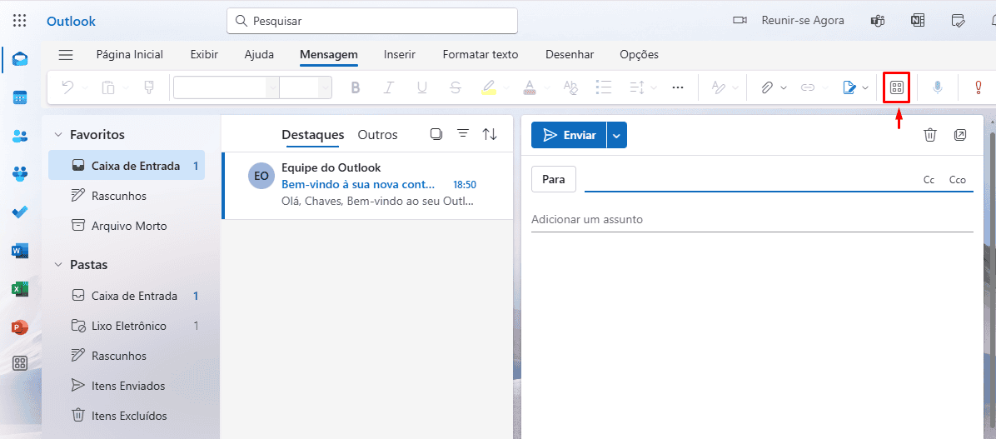This screenshot has height=439, width=996.
Task: Click the Adicionar um assunto field
Action: pyautogui.click(x=752, y=219)
